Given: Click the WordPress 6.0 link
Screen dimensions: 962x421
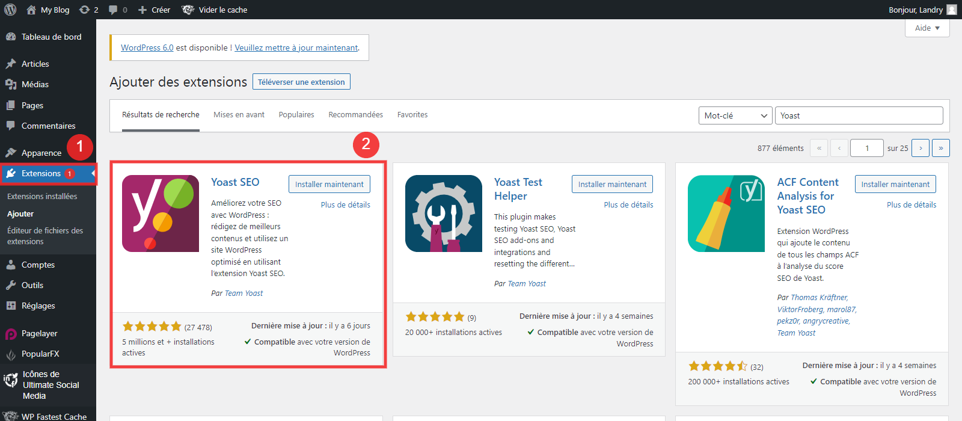Looking at the screenshot, I should (147, 48).
